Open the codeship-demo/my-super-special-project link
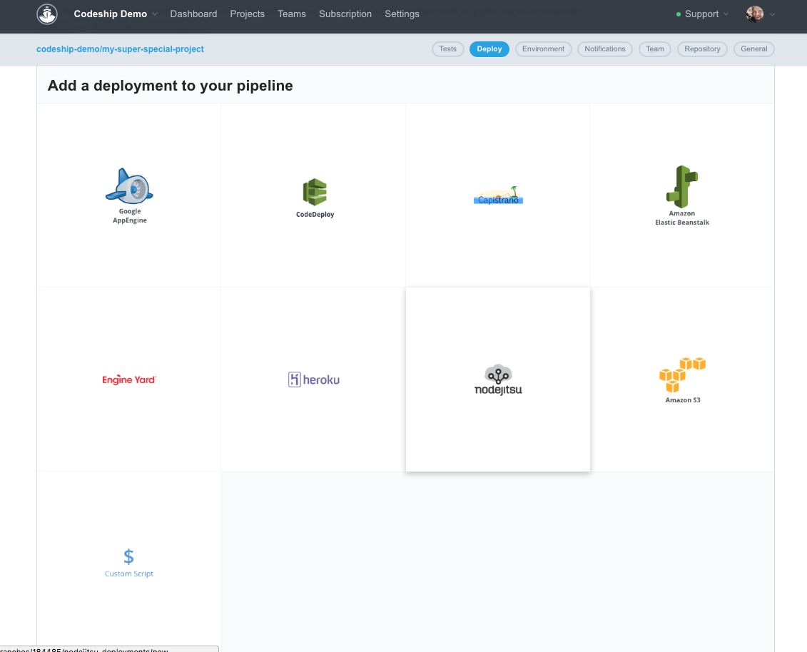Screen dimensions: 807x652 click(120, 49)
